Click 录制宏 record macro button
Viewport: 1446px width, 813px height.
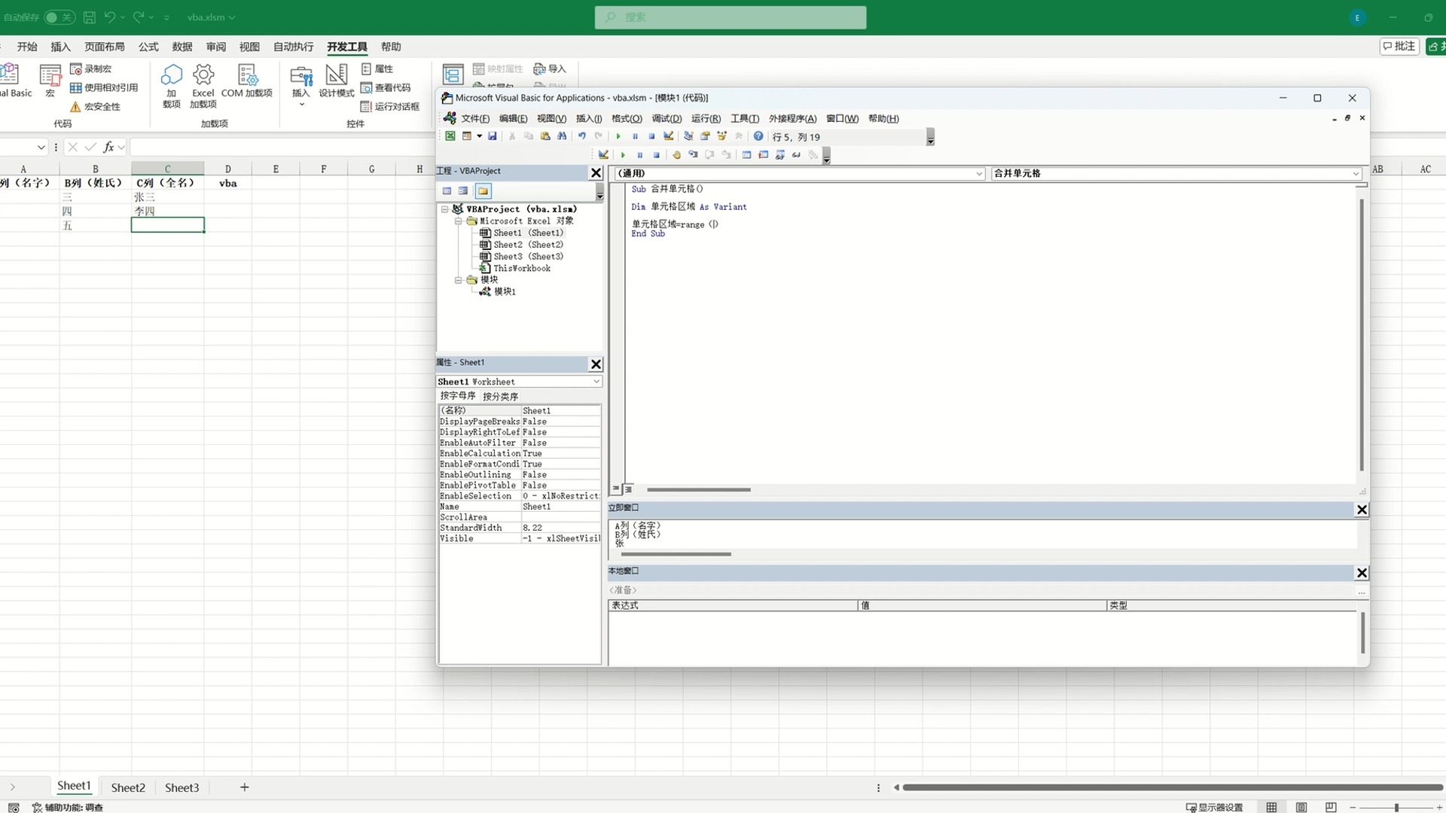(91, 69)
